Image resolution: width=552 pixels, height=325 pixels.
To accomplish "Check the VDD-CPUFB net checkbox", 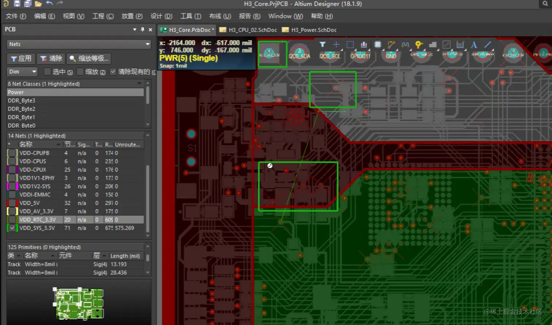I will (12, 153).
